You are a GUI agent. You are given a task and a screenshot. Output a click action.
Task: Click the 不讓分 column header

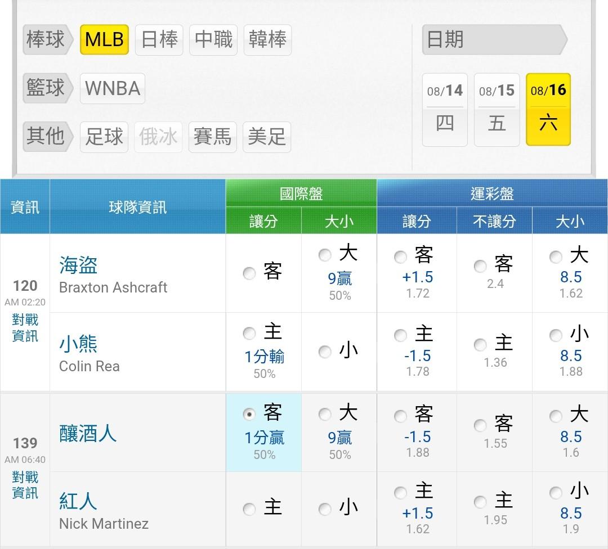(x=494, y=221)
